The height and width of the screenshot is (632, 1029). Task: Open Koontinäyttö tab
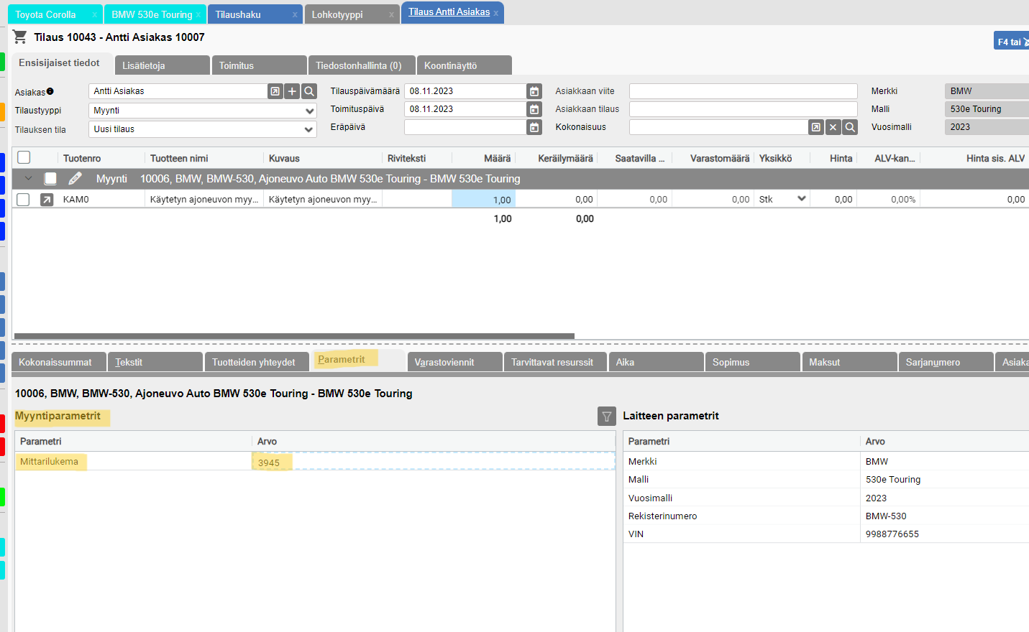tap(465, 65)
